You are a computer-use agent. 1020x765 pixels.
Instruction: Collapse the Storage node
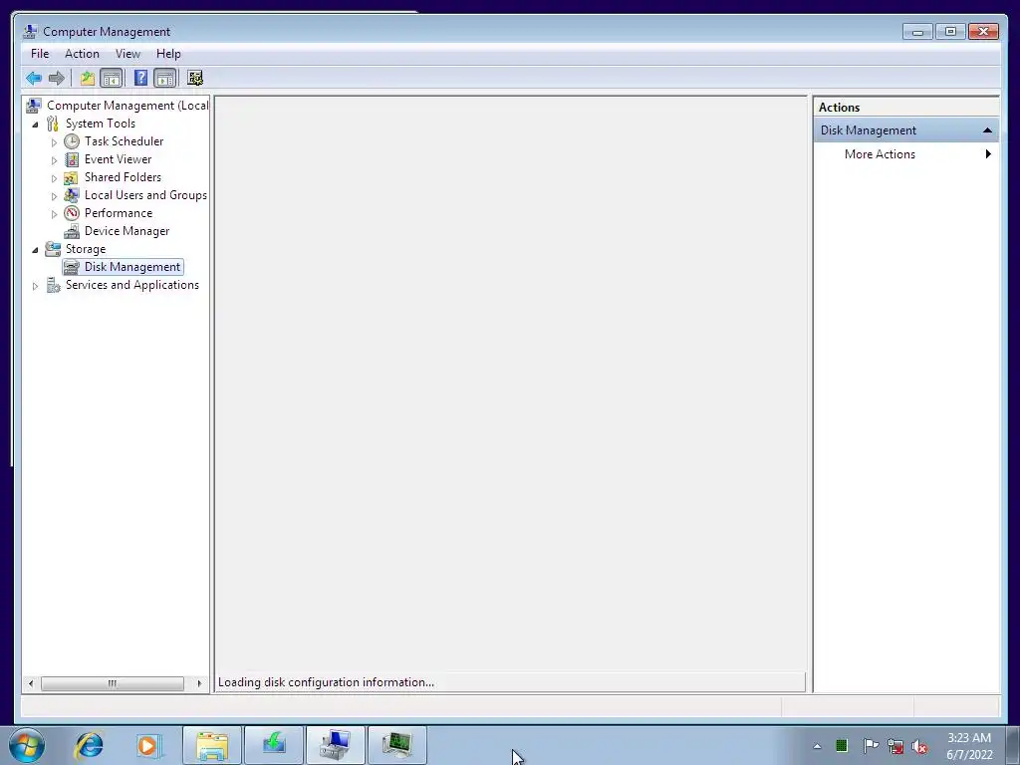[x=35, y=250]
